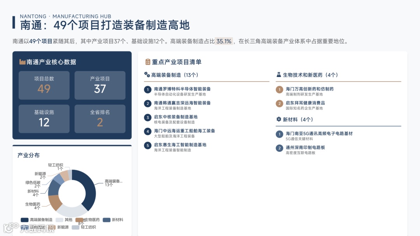Click number badge 3 for 启东中核装备制造基地

click(148, 117)
